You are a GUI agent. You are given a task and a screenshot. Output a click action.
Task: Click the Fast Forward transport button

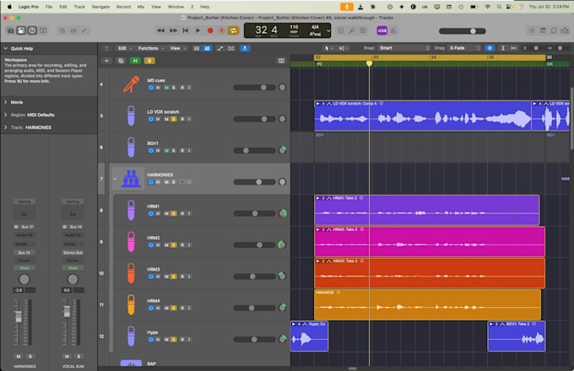tap(173, 30)
